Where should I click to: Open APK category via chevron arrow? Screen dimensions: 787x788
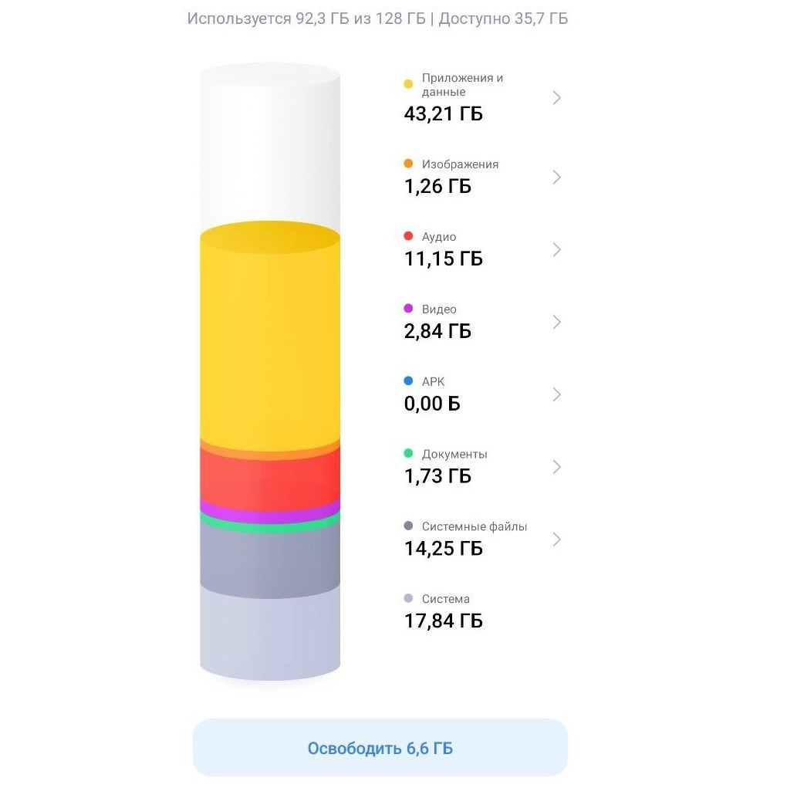[556, 394]
